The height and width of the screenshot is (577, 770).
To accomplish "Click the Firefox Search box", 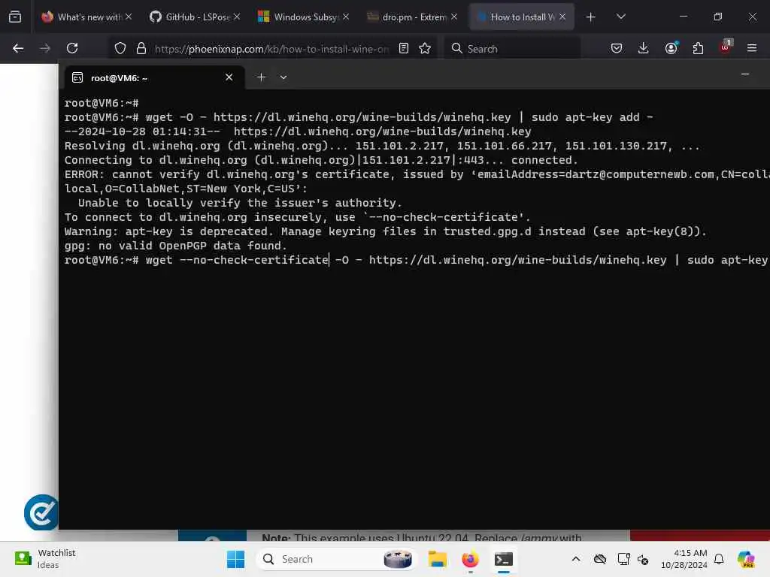I will click(x=512, y=48).
